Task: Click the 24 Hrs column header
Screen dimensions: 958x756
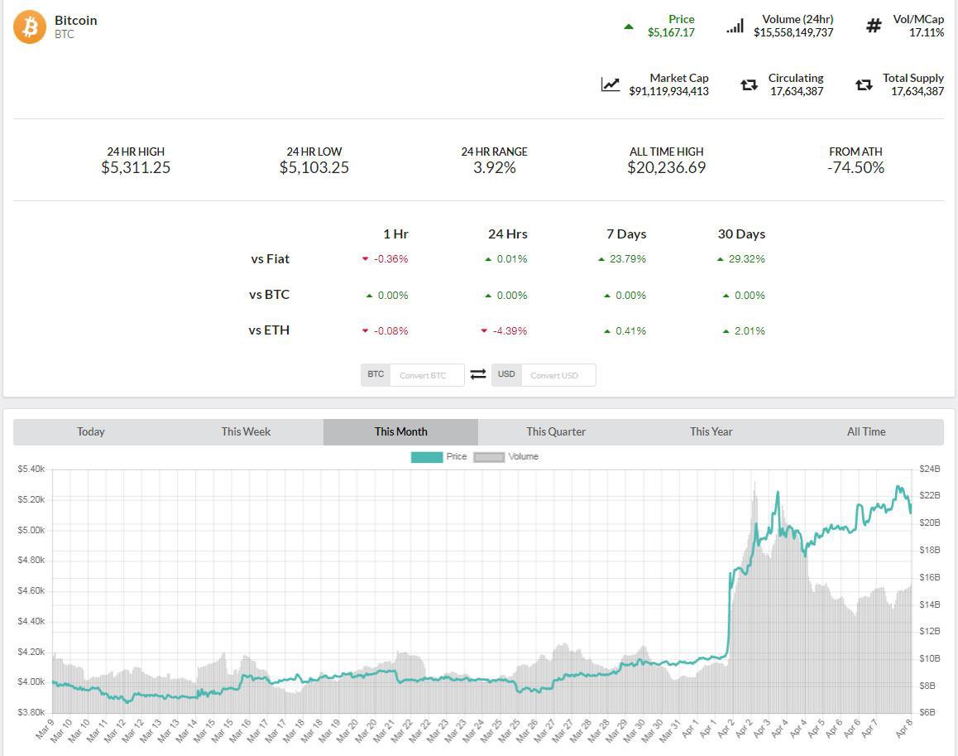Action: pos(508,234)
